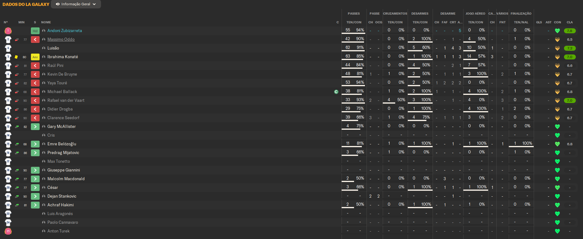Open the Informação Geral view dropdown
Image resolution: width=583 pixels, height=239 pixels.
tap(76, 4)
